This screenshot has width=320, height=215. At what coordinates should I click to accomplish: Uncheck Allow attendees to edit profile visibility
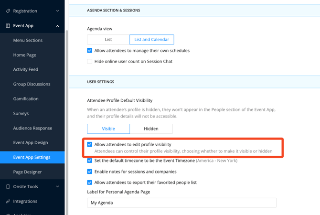(90, 144)
